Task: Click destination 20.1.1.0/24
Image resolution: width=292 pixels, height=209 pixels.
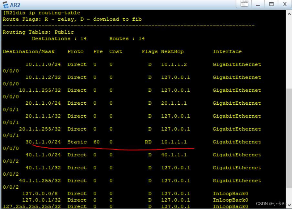Action: pyautogui.click(x=43, y=103)
